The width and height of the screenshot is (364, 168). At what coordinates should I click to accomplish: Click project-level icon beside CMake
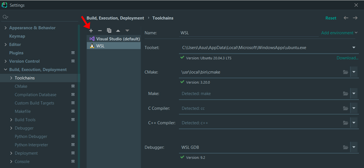(73, 86)
